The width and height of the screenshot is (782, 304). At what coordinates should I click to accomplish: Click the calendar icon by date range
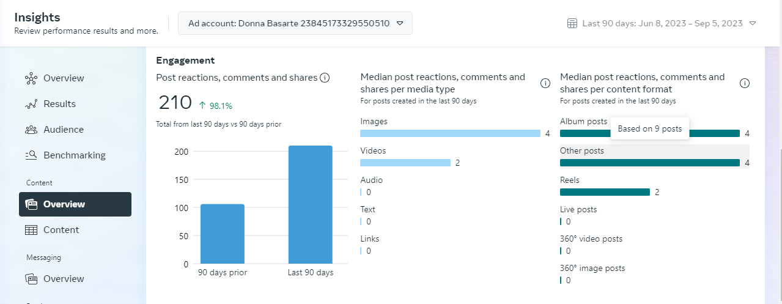pyautogui.click(x=572, y=24)
